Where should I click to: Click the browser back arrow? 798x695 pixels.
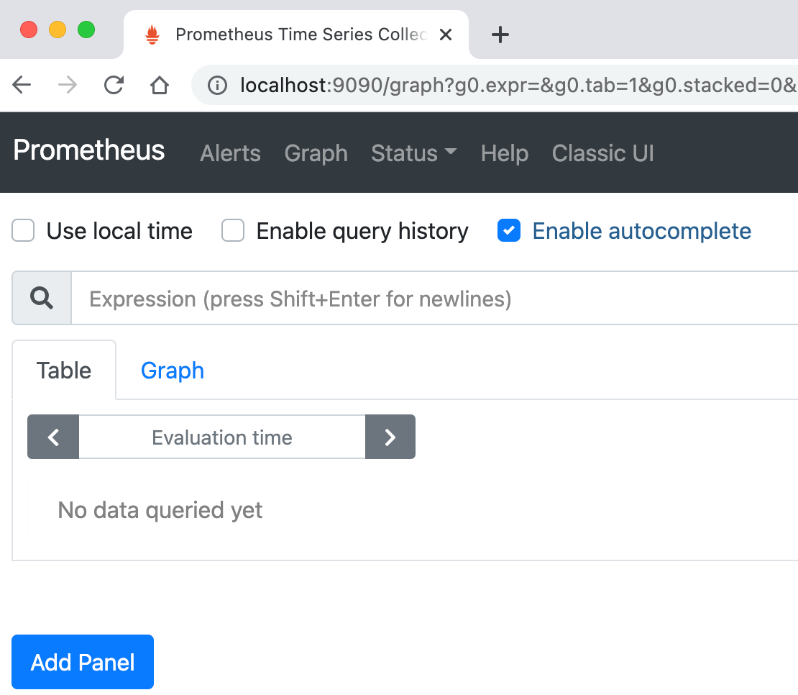(22, 85)
